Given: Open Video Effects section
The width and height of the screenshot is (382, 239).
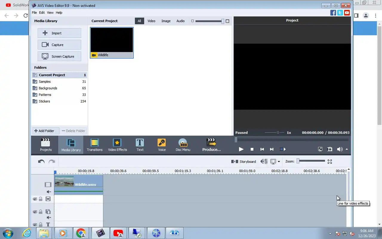Looking at the screenshot, I should (x=117, y=145).
